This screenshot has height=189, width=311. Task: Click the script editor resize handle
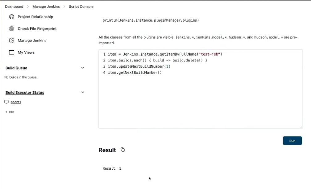click(x=301, y=127)
